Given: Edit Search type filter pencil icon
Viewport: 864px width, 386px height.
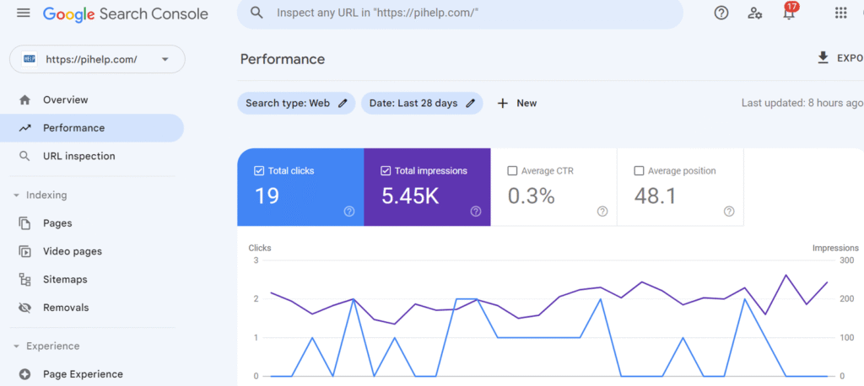Looking at the screenshot, I should click(x=343, y=103).
